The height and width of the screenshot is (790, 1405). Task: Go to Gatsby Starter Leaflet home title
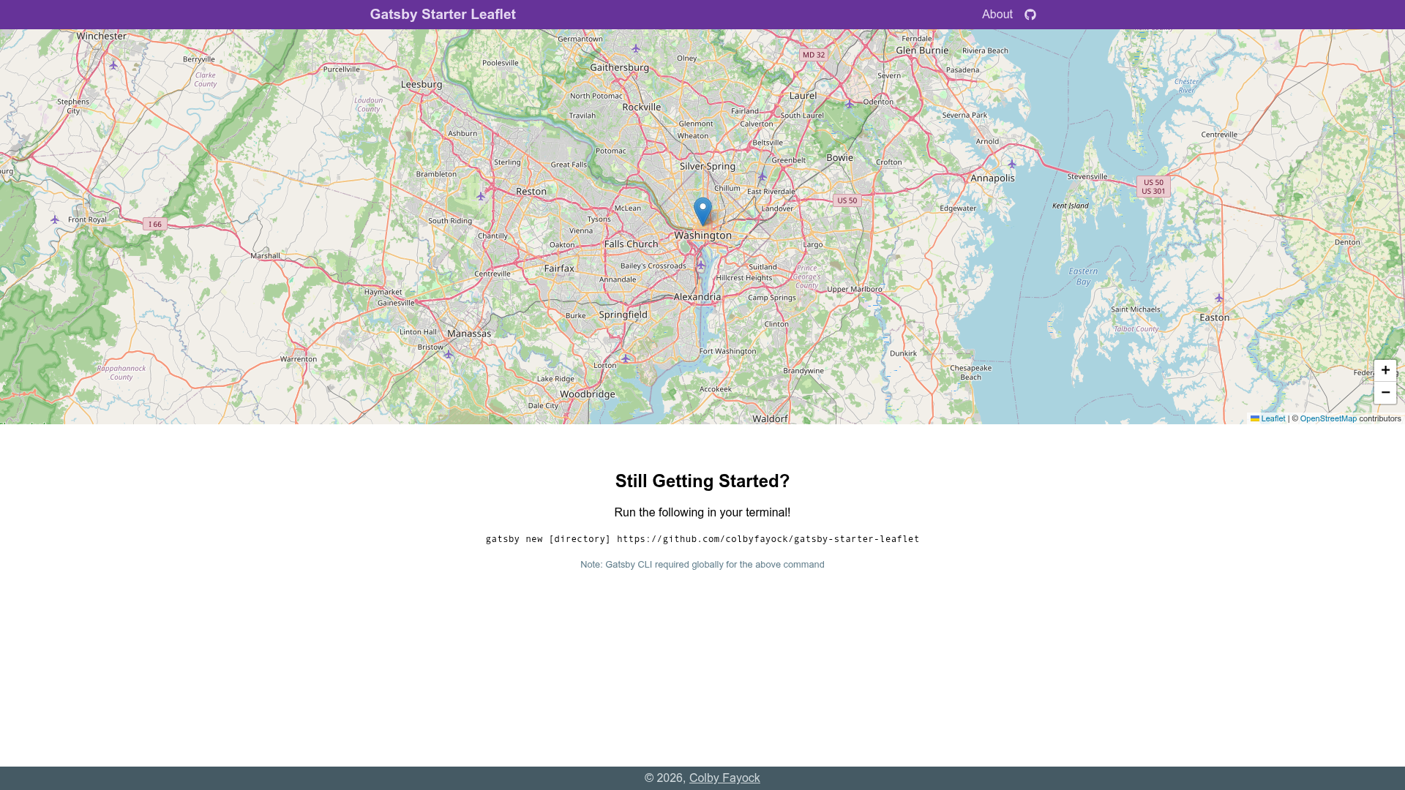click(x=443, y=15)
